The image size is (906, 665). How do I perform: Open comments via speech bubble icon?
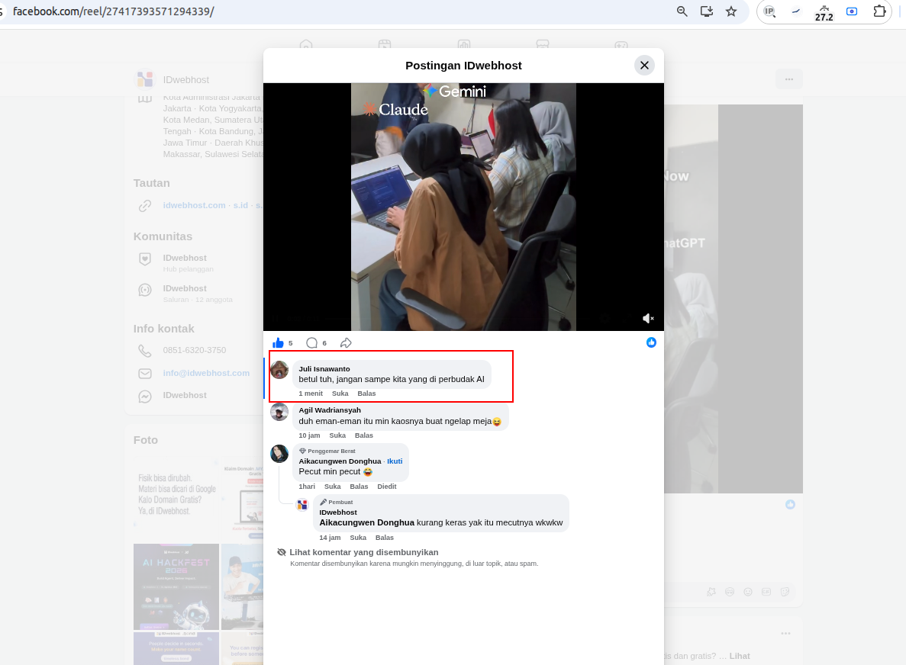pos(311,343)
